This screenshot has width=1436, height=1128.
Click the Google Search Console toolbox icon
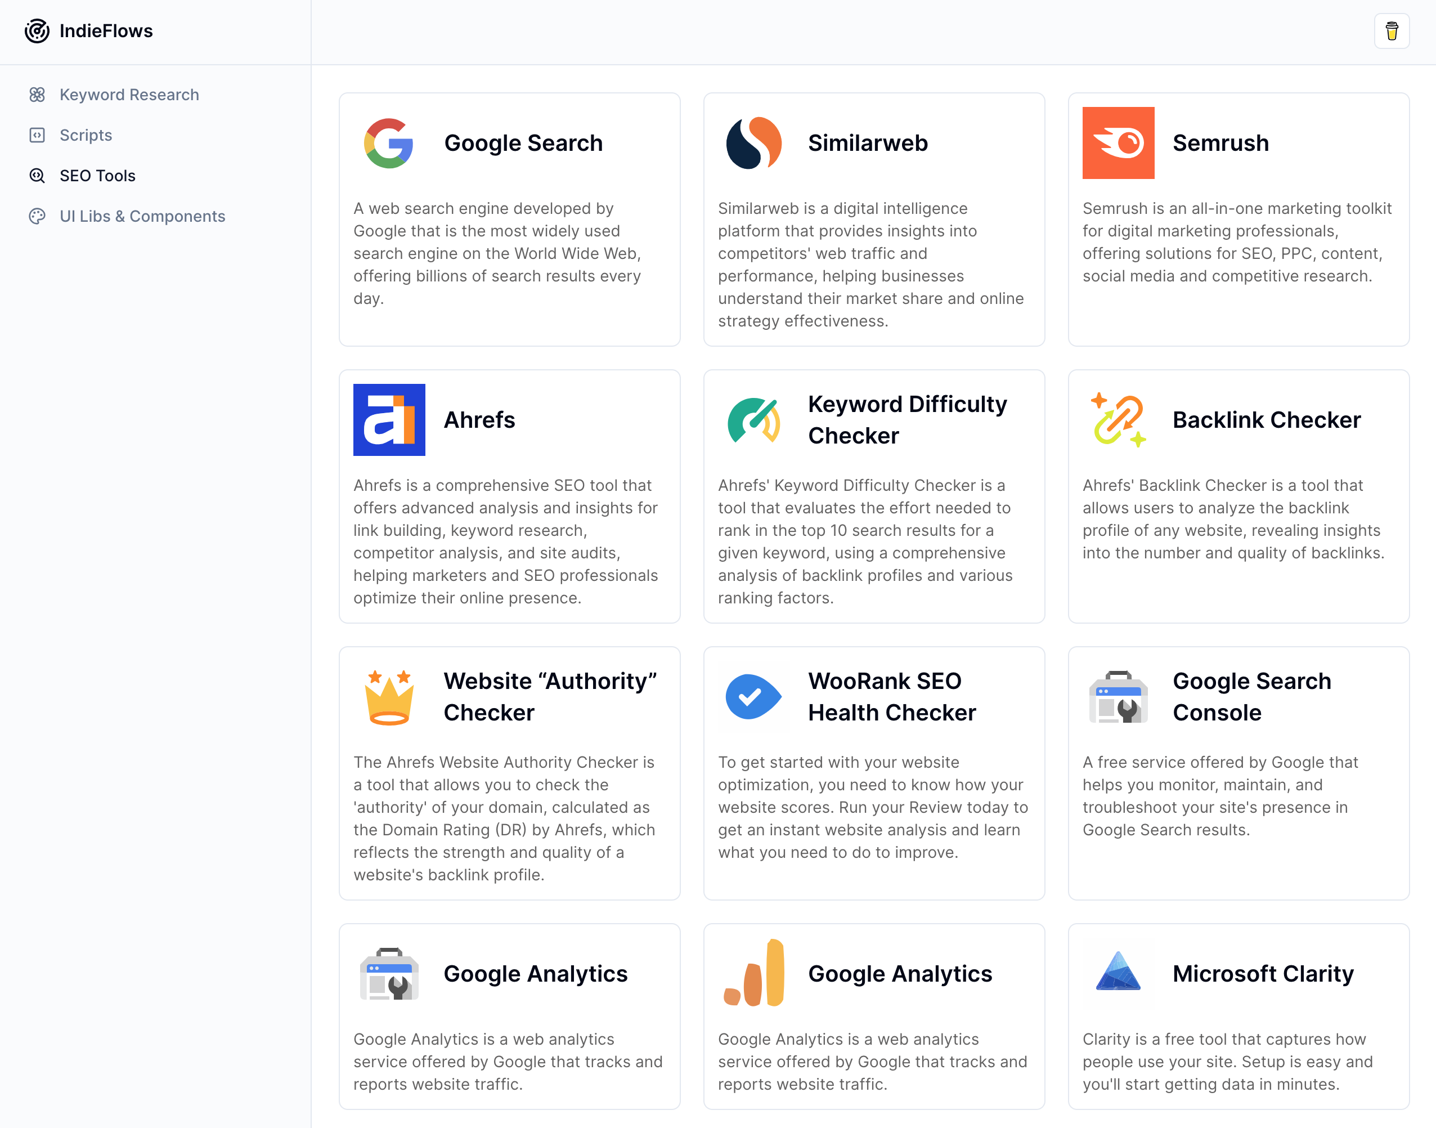click(x=1118, y=697)
